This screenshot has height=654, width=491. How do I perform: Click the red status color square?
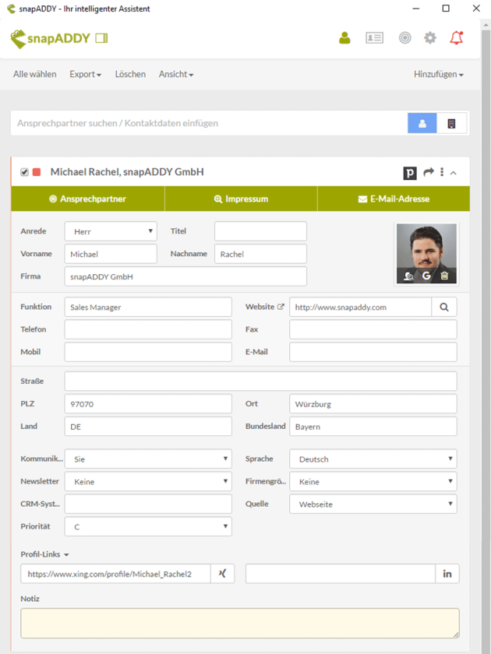click(37, 172)
